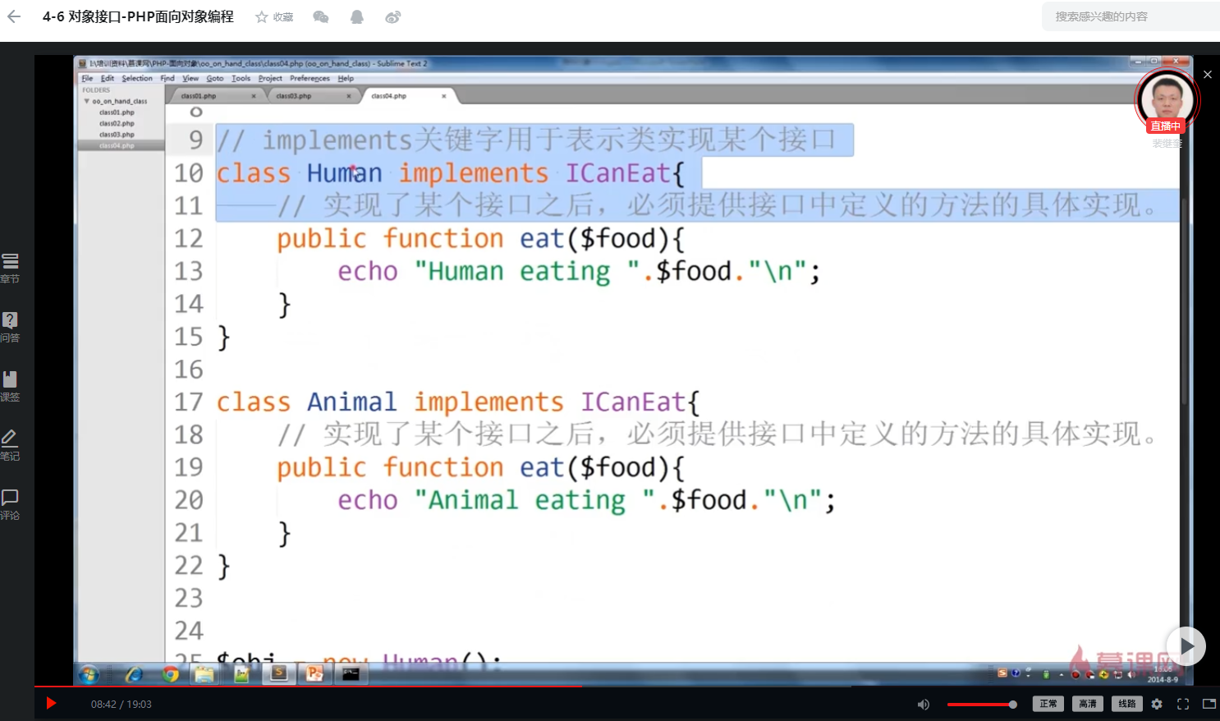This screenshot has width=1220, height=721.
Task: Enter fullscreen mode in the player
Action: pyautogui.click(x=1183, y=704)
